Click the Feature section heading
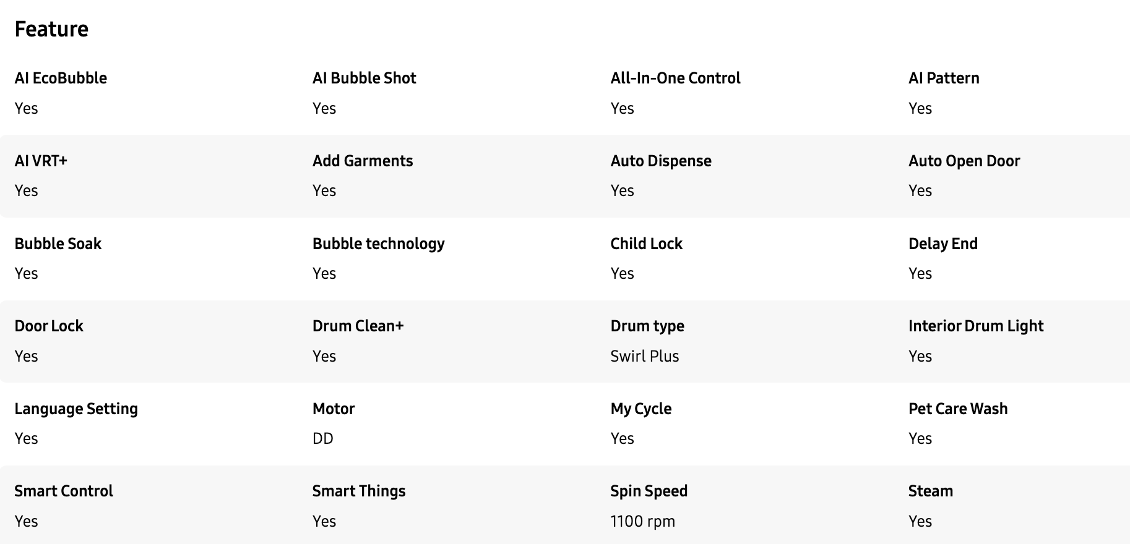The width and height of the screenshot is (1130, 544). pyautogui.click(x=51, y=29)
